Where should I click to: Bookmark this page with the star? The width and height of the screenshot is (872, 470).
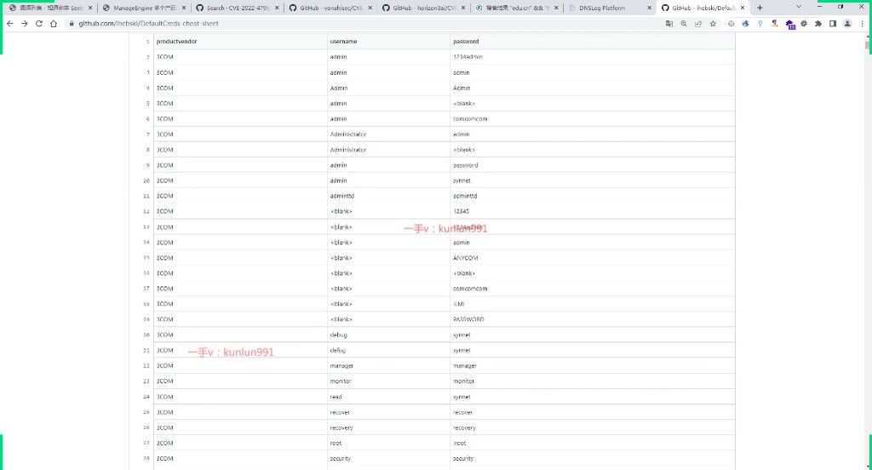[713, 24]
